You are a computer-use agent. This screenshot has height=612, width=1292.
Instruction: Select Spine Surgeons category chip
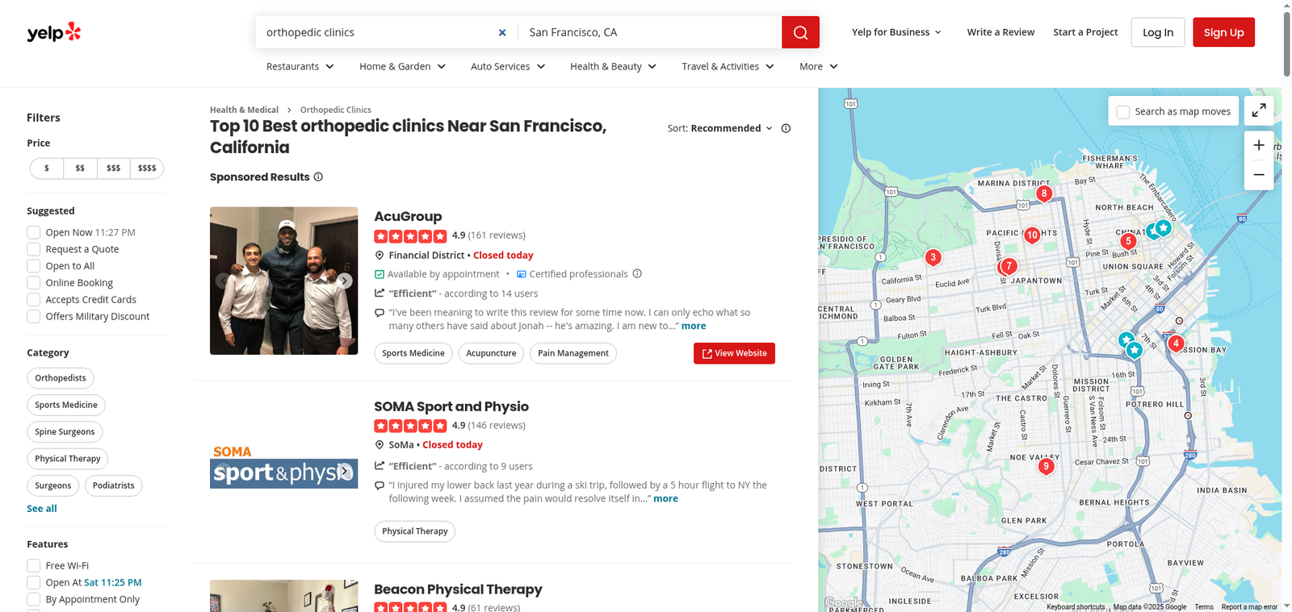point(65,432)
